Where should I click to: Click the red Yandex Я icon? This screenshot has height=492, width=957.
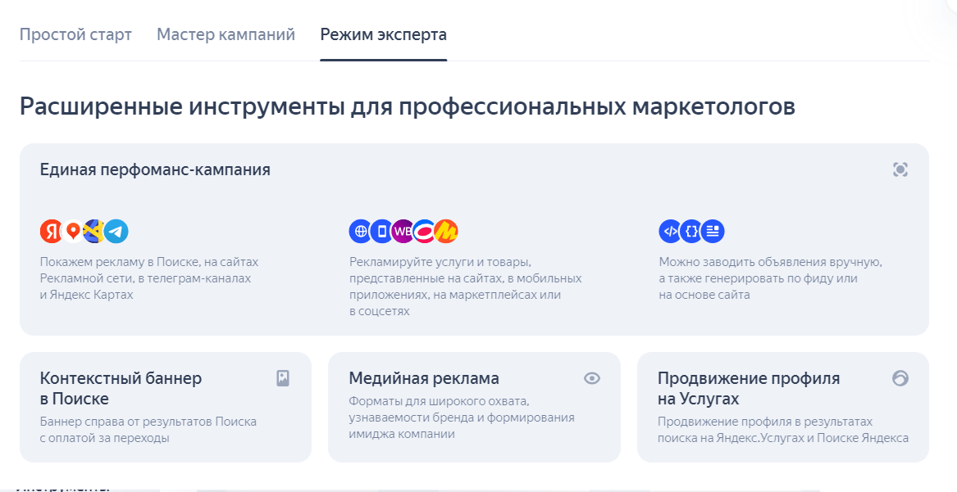coord(52,232)
